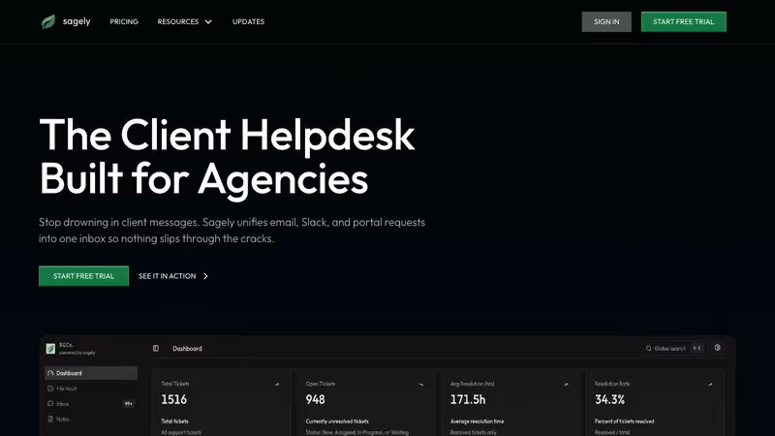Image resolution: width=775 pixels, height=436 pixels.
Task: Open Notes in the preview sidebar
Action: click(x=91, y=420)
